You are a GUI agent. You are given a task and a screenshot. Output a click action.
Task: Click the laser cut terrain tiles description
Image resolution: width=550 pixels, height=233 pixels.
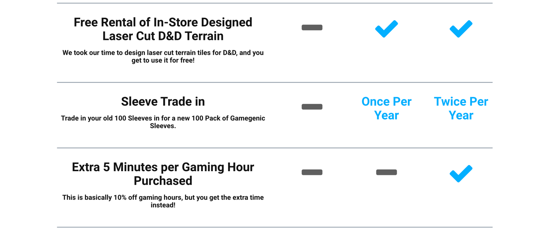coord(163,56)
